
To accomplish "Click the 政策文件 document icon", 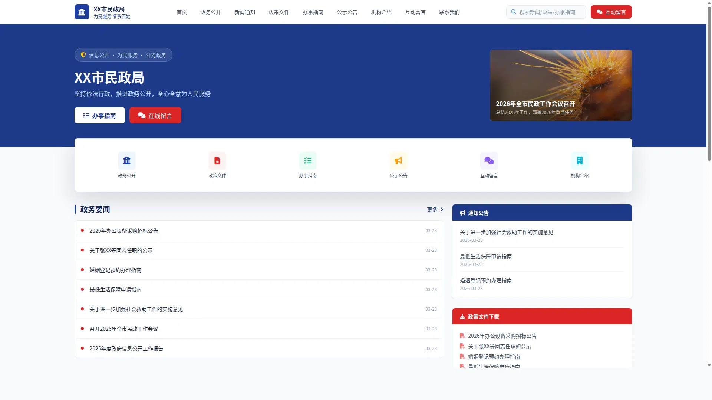I will 217,161.
